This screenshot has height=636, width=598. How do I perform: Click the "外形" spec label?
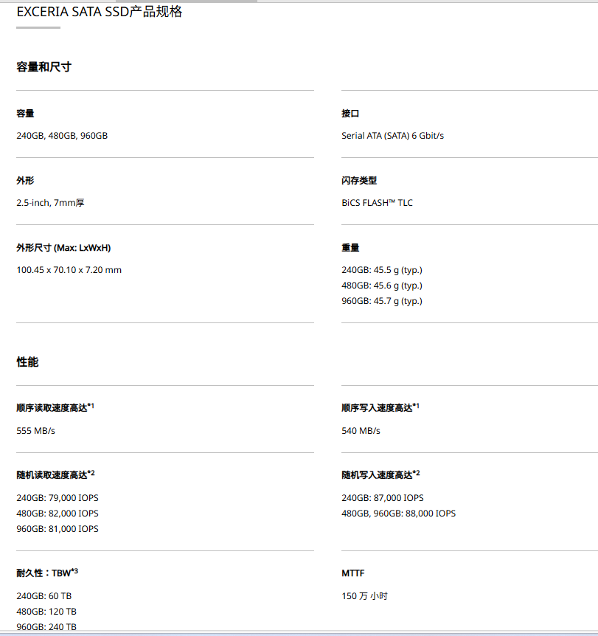tap(25, 181)
